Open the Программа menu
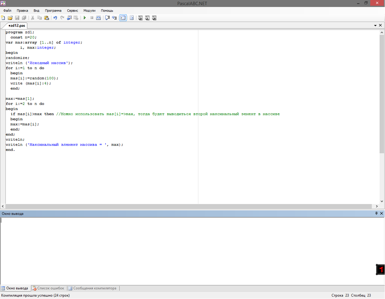The height and width of the screenshot is (299, 385). pyautogui.click(x=53, y=11)
